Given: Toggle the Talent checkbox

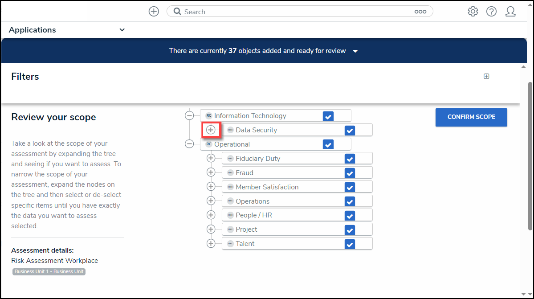Looking at the screenshot, I should click(x=350, y=244).
